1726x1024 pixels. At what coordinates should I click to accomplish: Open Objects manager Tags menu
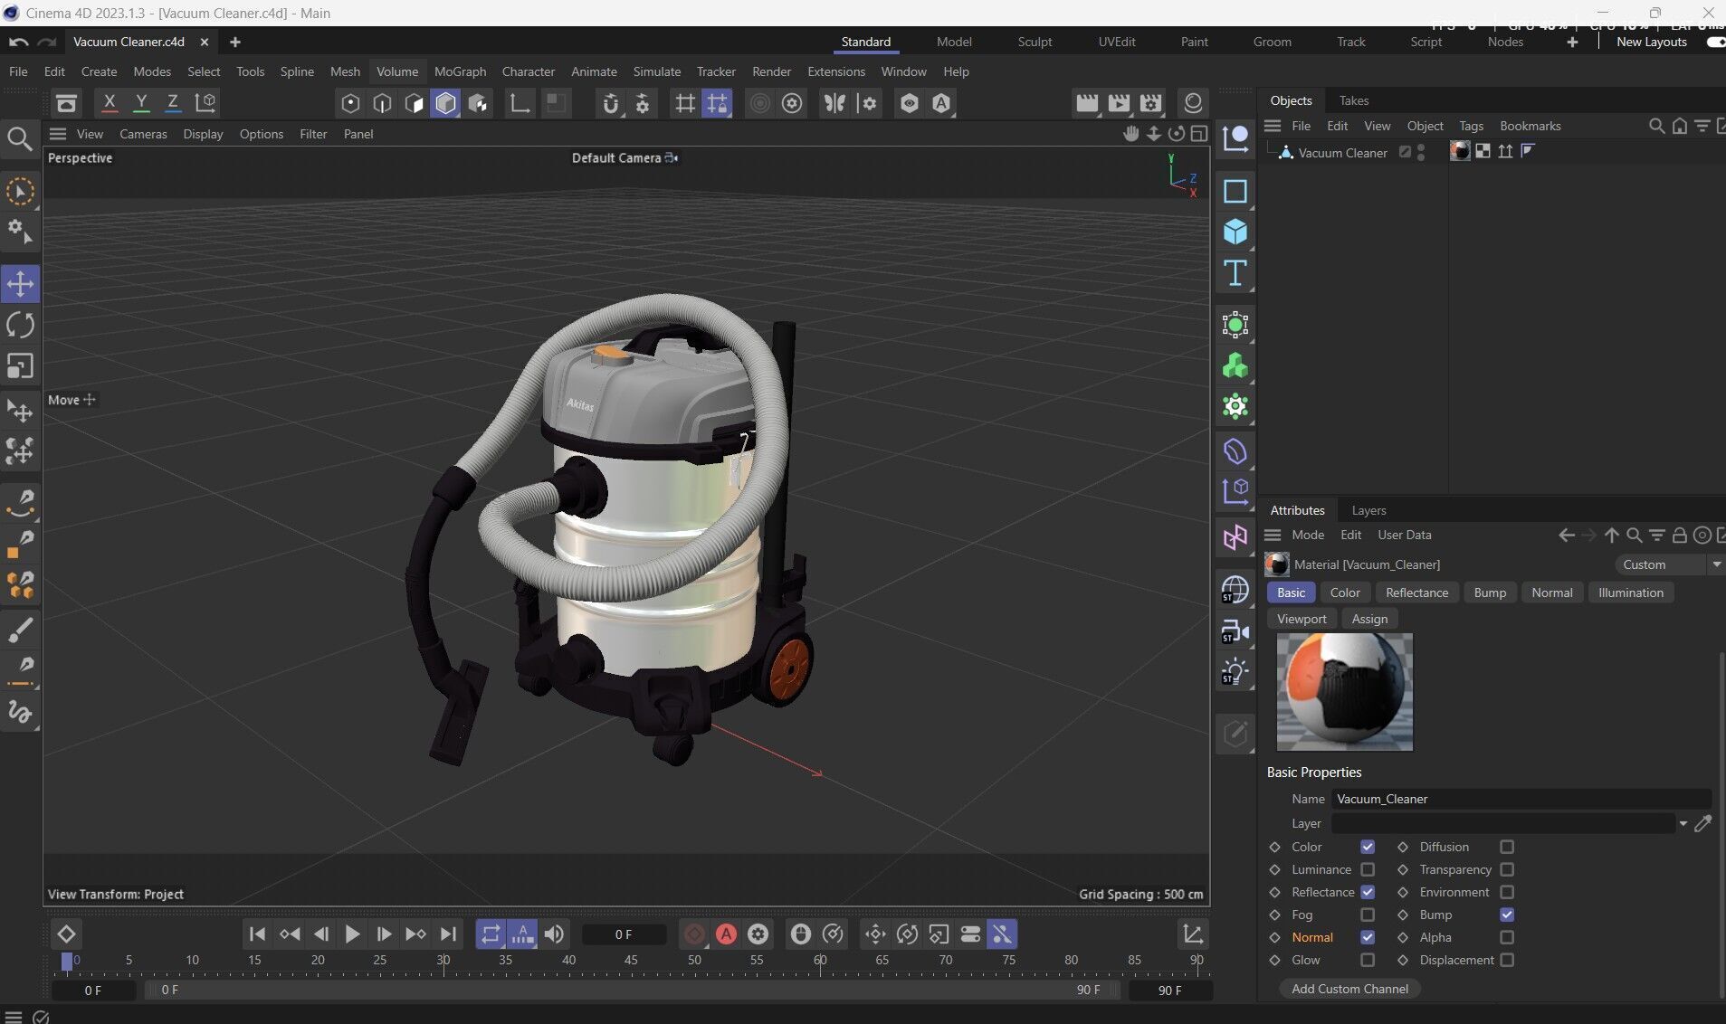pyautogui.click(x=1471, y=126)
